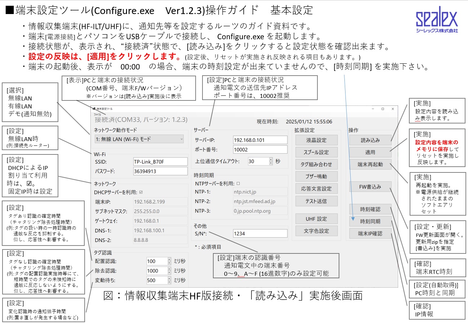Send a test with テスト送信
This screenshot has width=468, height=324.
pos(316,201)
